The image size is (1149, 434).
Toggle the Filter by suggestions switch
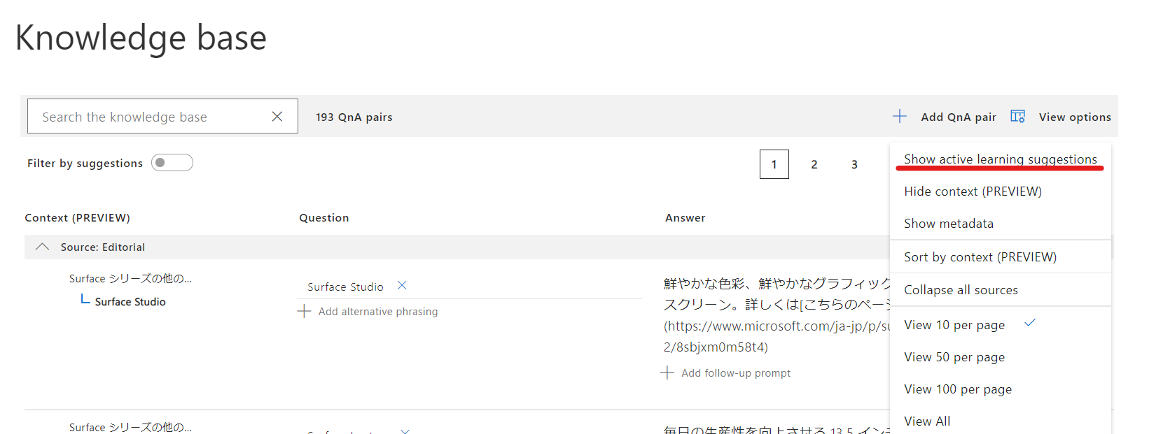click(x=172, y=163)
